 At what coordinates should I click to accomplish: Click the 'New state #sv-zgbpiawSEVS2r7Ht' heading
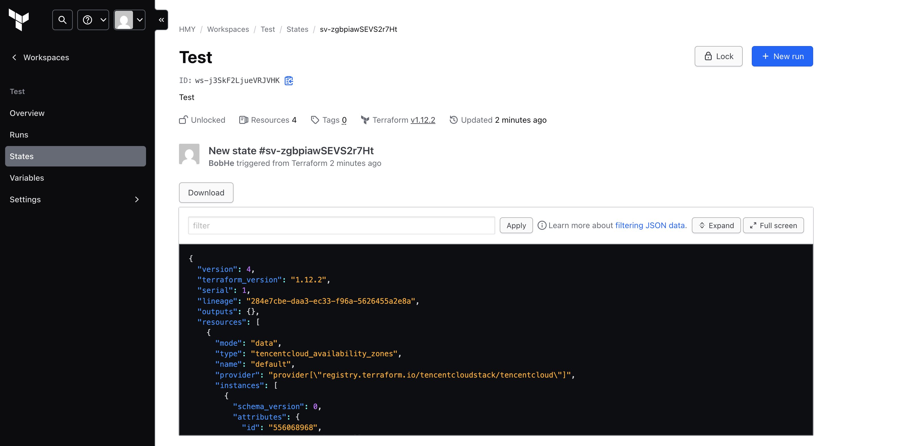tap(291, 151)
